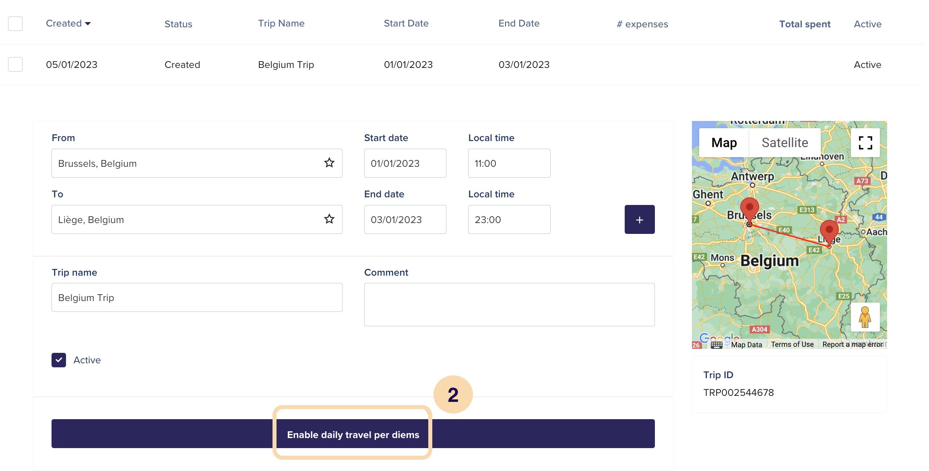Click into the Comment text box
The height and width of the screenshot is (471, 929).
click(x=509, y=304)
